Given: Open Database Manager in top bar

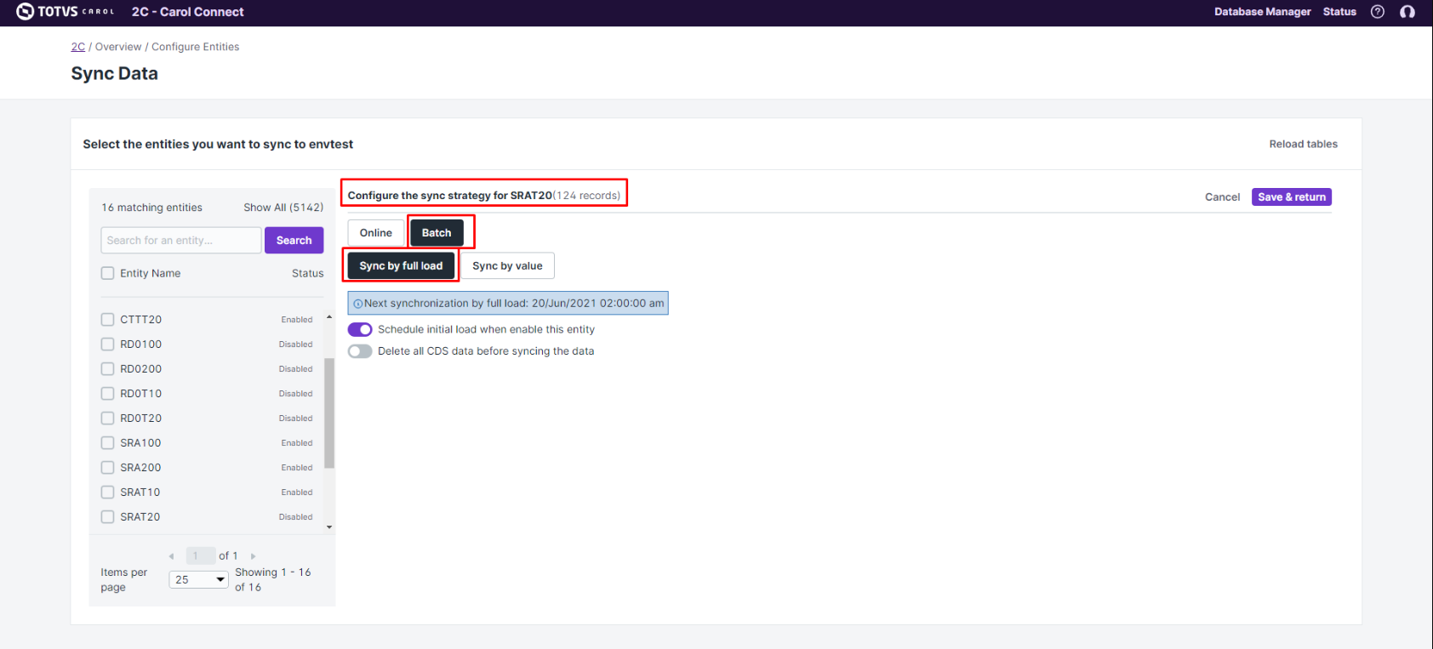Looking at the screenshot, I should (1262, 12).
